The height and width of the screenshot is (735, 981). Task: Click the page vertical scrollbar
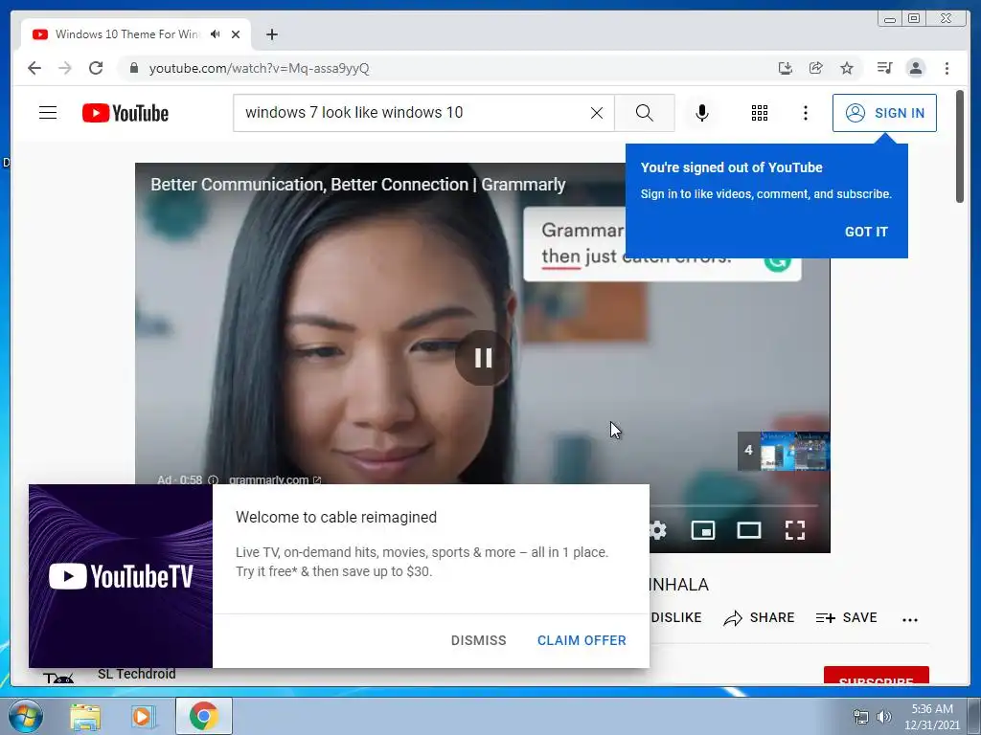pos(960,146)
